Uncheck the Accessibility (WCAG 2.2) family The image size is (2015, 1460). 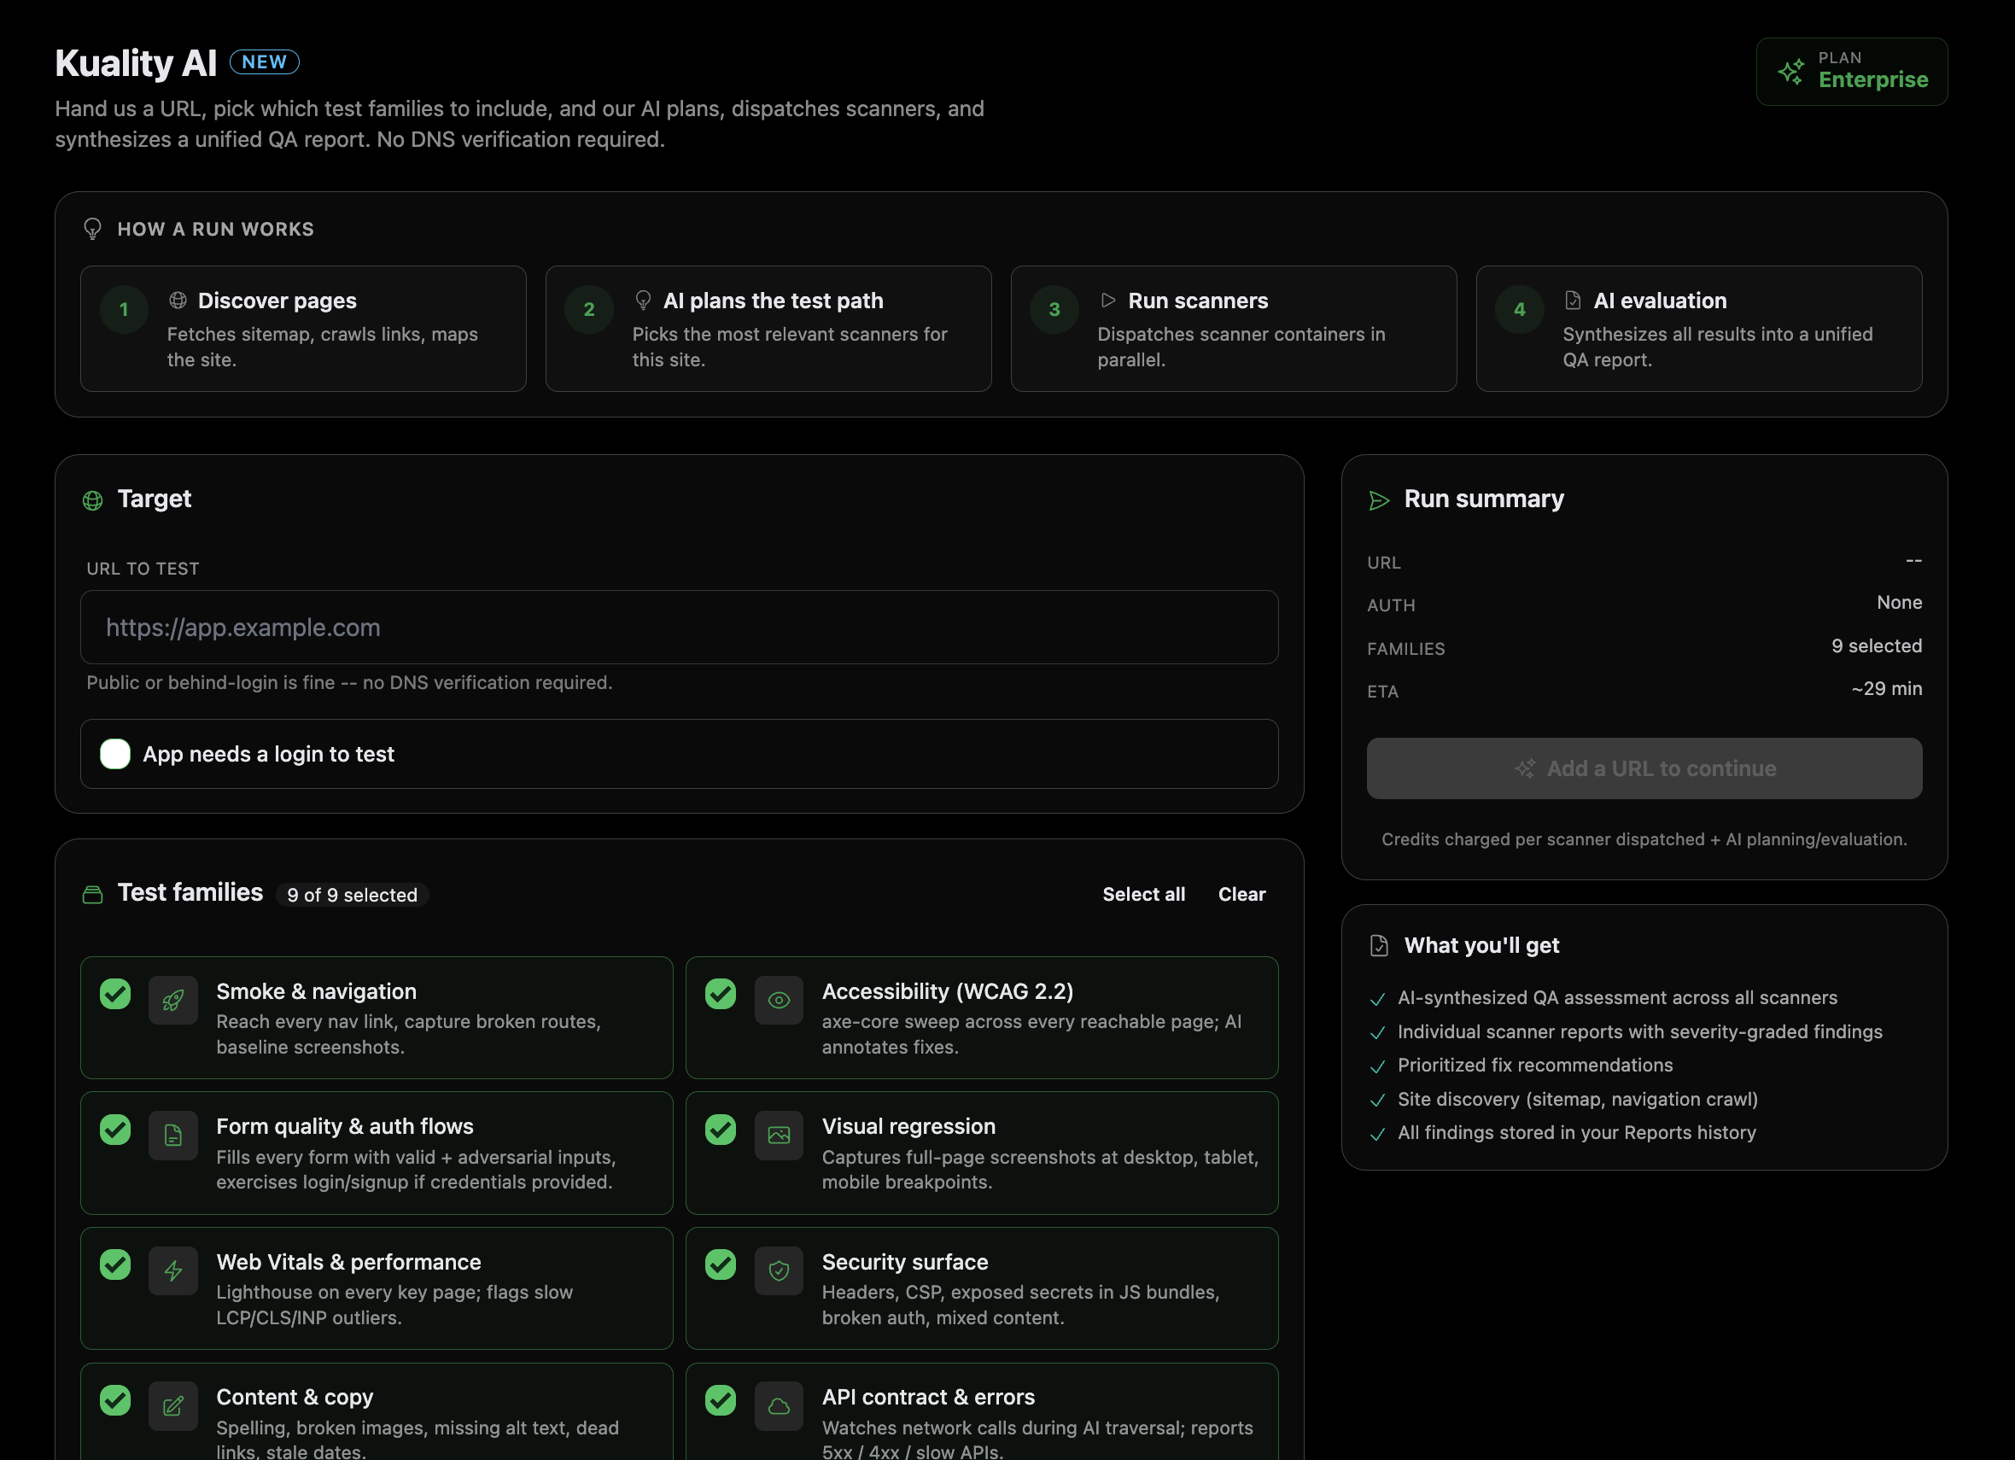tap(721, 994)
